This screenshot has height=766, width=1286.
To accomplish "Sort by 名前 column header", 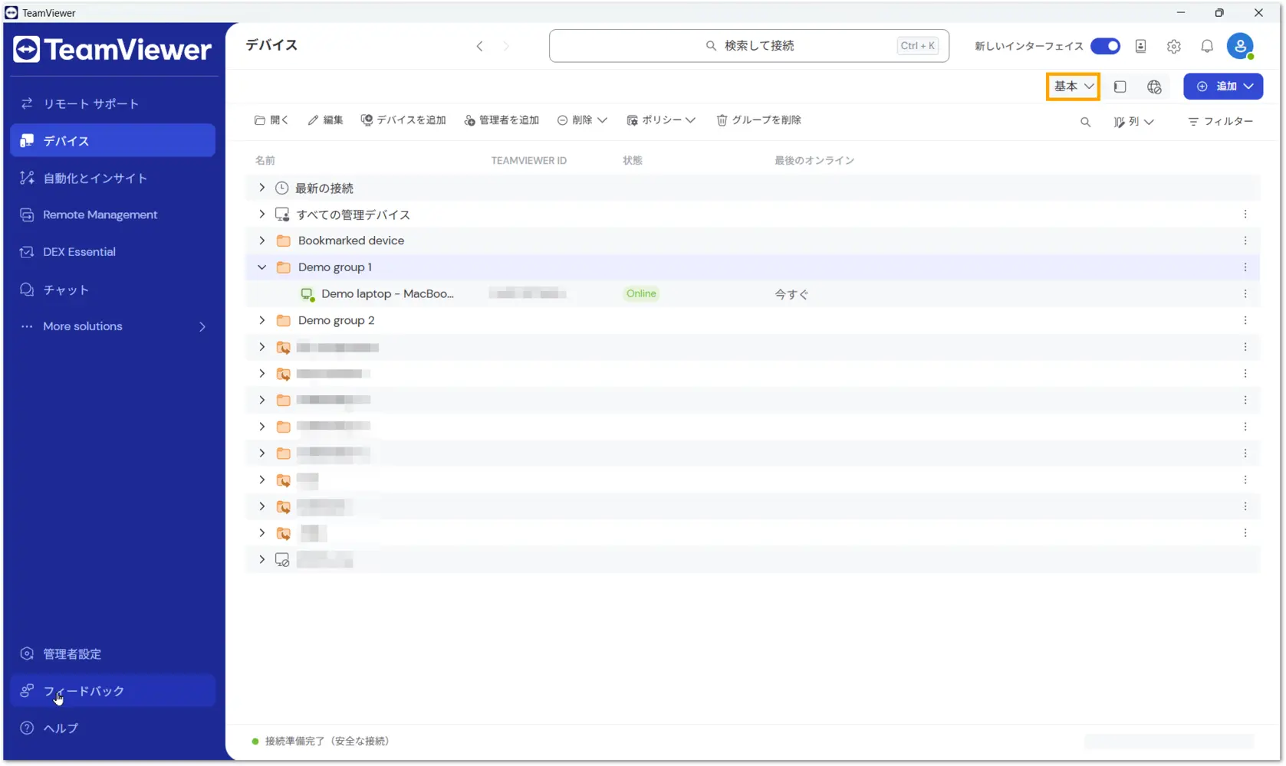I will (x=265, y=160).
